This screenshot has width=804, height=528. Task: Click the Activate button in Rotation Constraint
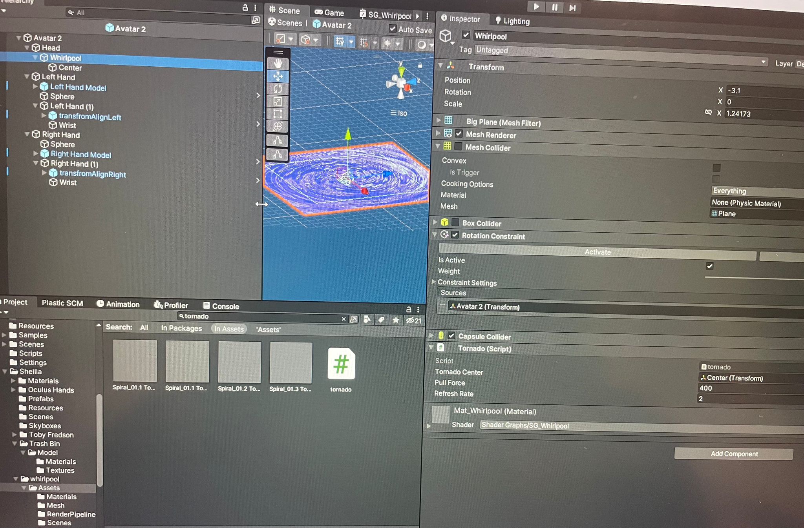click(597, 252)
